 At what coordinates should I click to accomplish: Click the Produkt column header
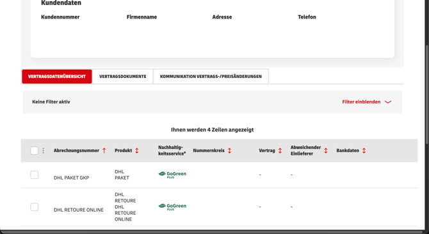point(123,150)
